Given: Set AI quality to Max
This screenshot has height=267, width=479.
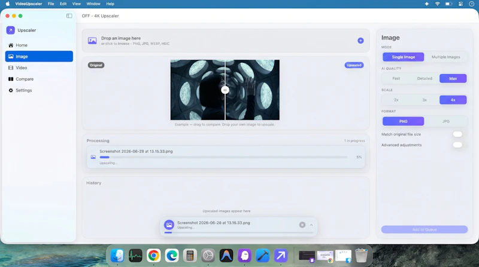Looking at the screenshot, I should coord(453,78).
